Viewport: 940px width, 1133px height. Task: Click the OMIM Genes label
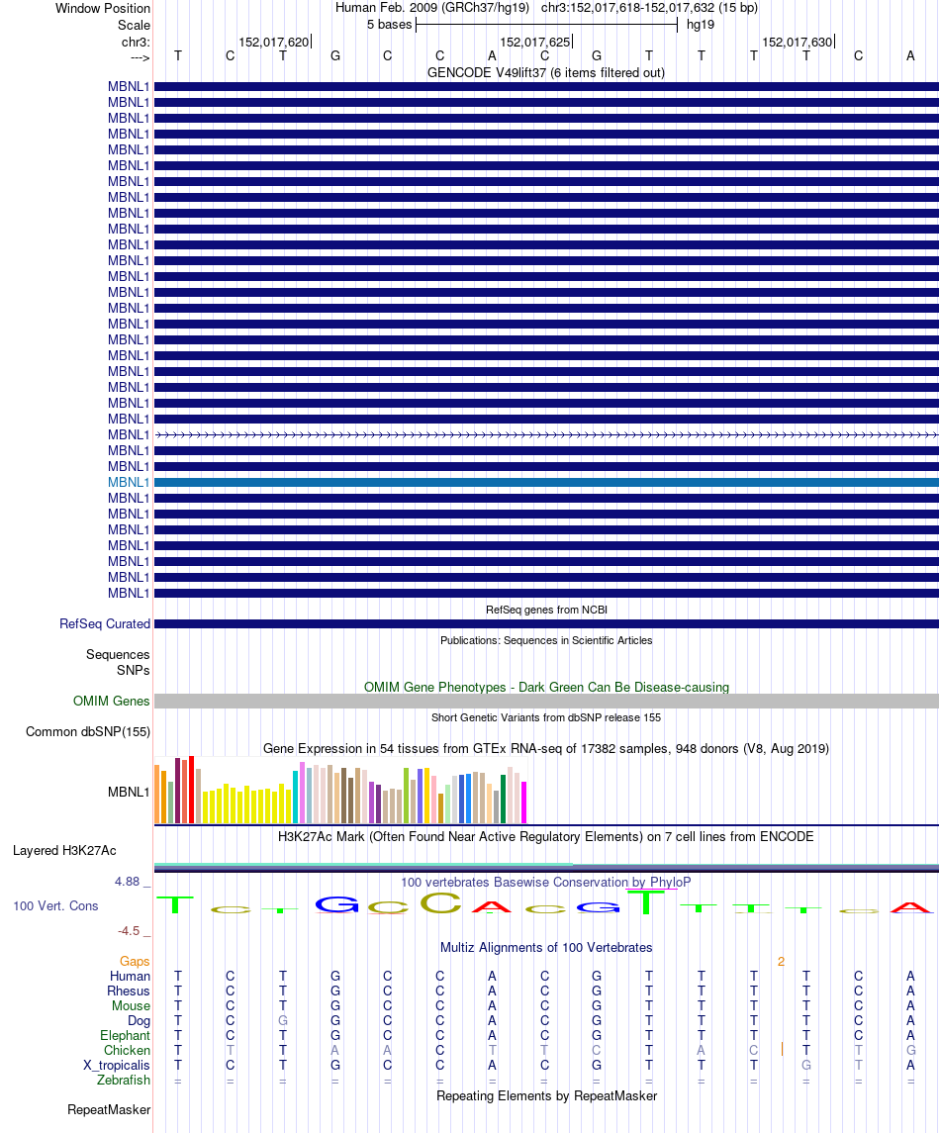[111, 701]
